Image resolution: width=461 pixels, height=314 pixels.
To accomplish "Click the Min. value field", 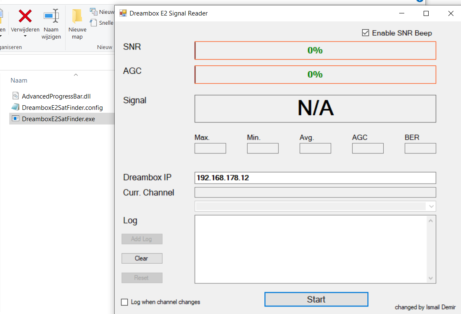I will 263,148.
